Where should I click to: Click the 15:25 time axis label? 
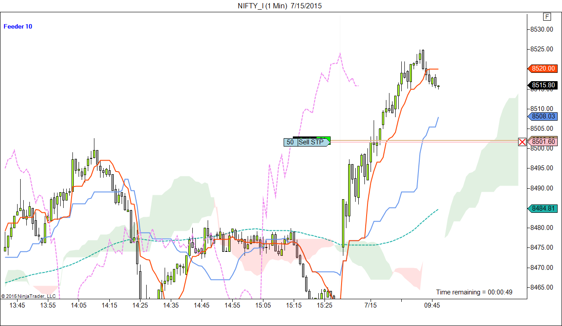[324, 305]
